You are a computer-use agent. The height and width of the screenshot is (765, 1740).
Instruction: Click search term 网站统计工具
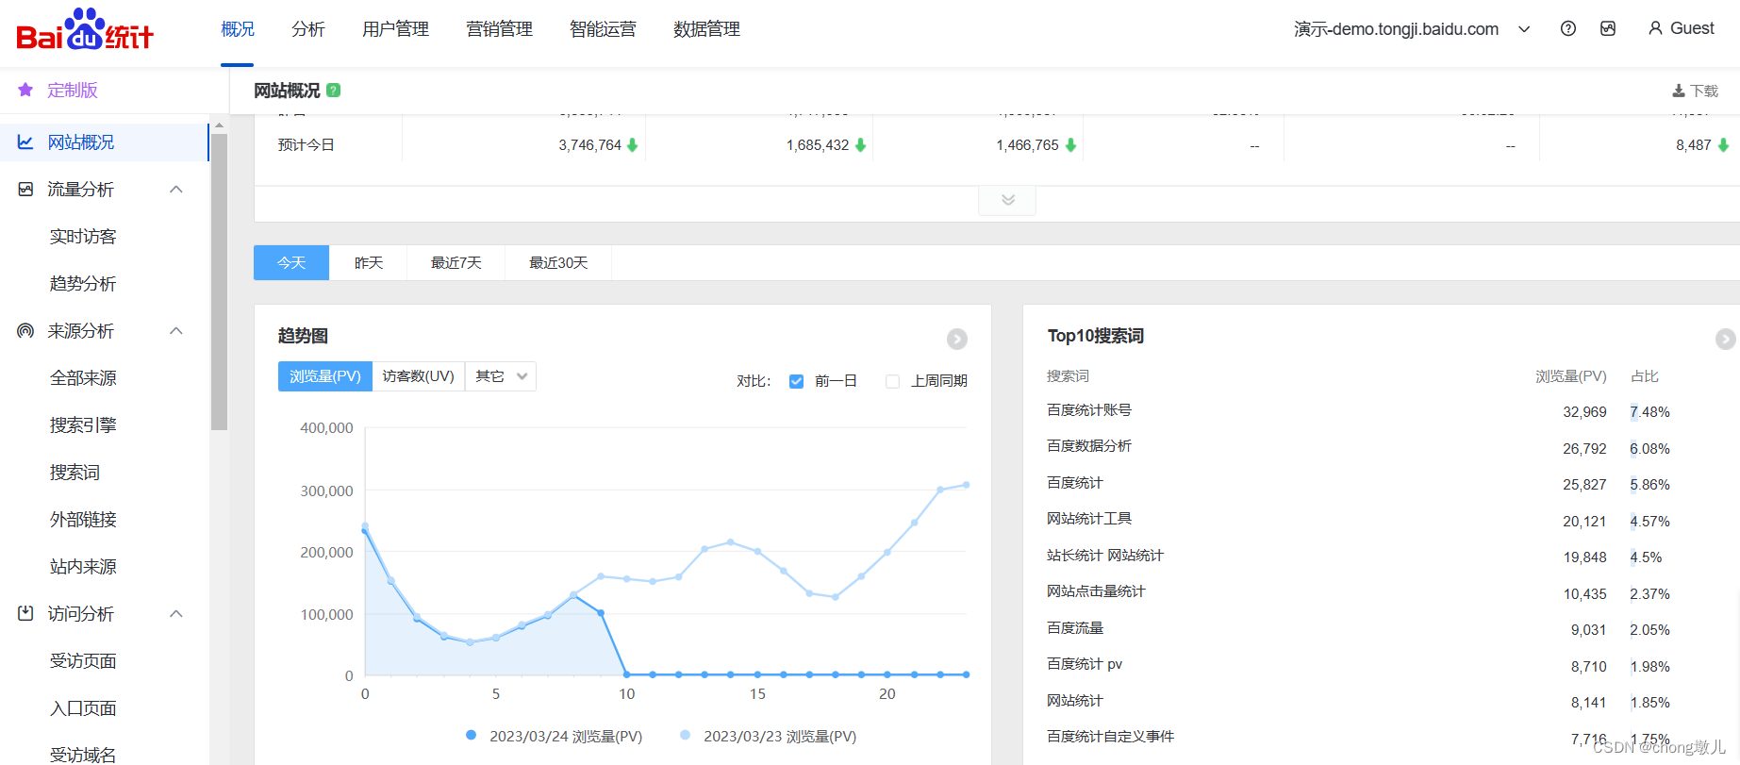[x=1089, y=519]
